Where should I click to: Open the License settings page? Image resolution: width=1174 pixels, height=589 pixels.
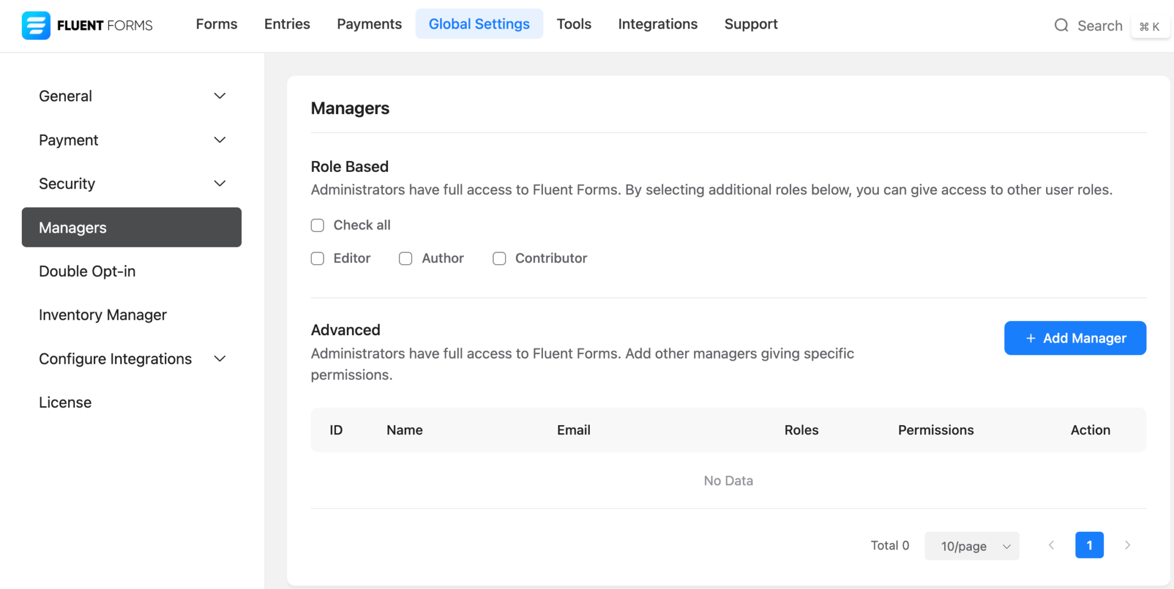point(65,402)
